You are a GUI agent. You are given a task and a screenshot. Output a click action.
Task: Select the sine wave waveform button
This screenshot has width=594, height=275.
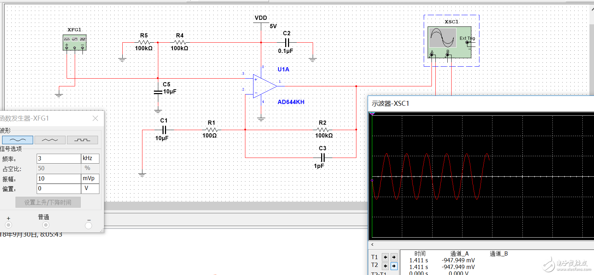tap(18, 140)
